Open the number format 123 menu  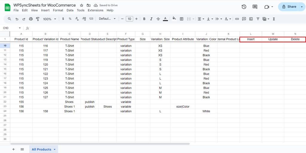coord(91,19)
